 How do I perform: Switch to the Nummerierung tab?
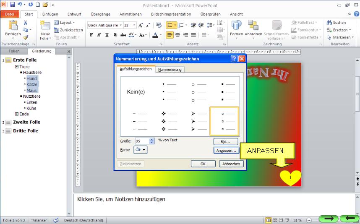click(170, 70)
